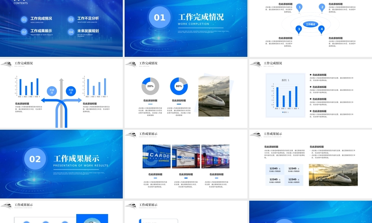Select the dark blue bar chart above left arrow
Screen dimensions: 372x223
tap(27, 87)
